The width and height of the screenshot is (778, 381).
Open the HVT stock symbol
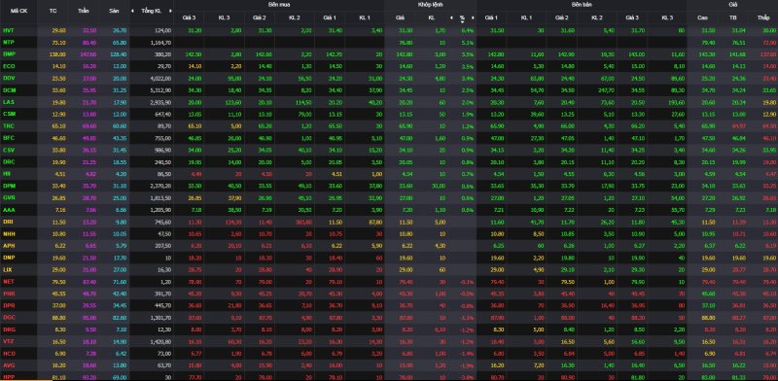coord(8,30)
